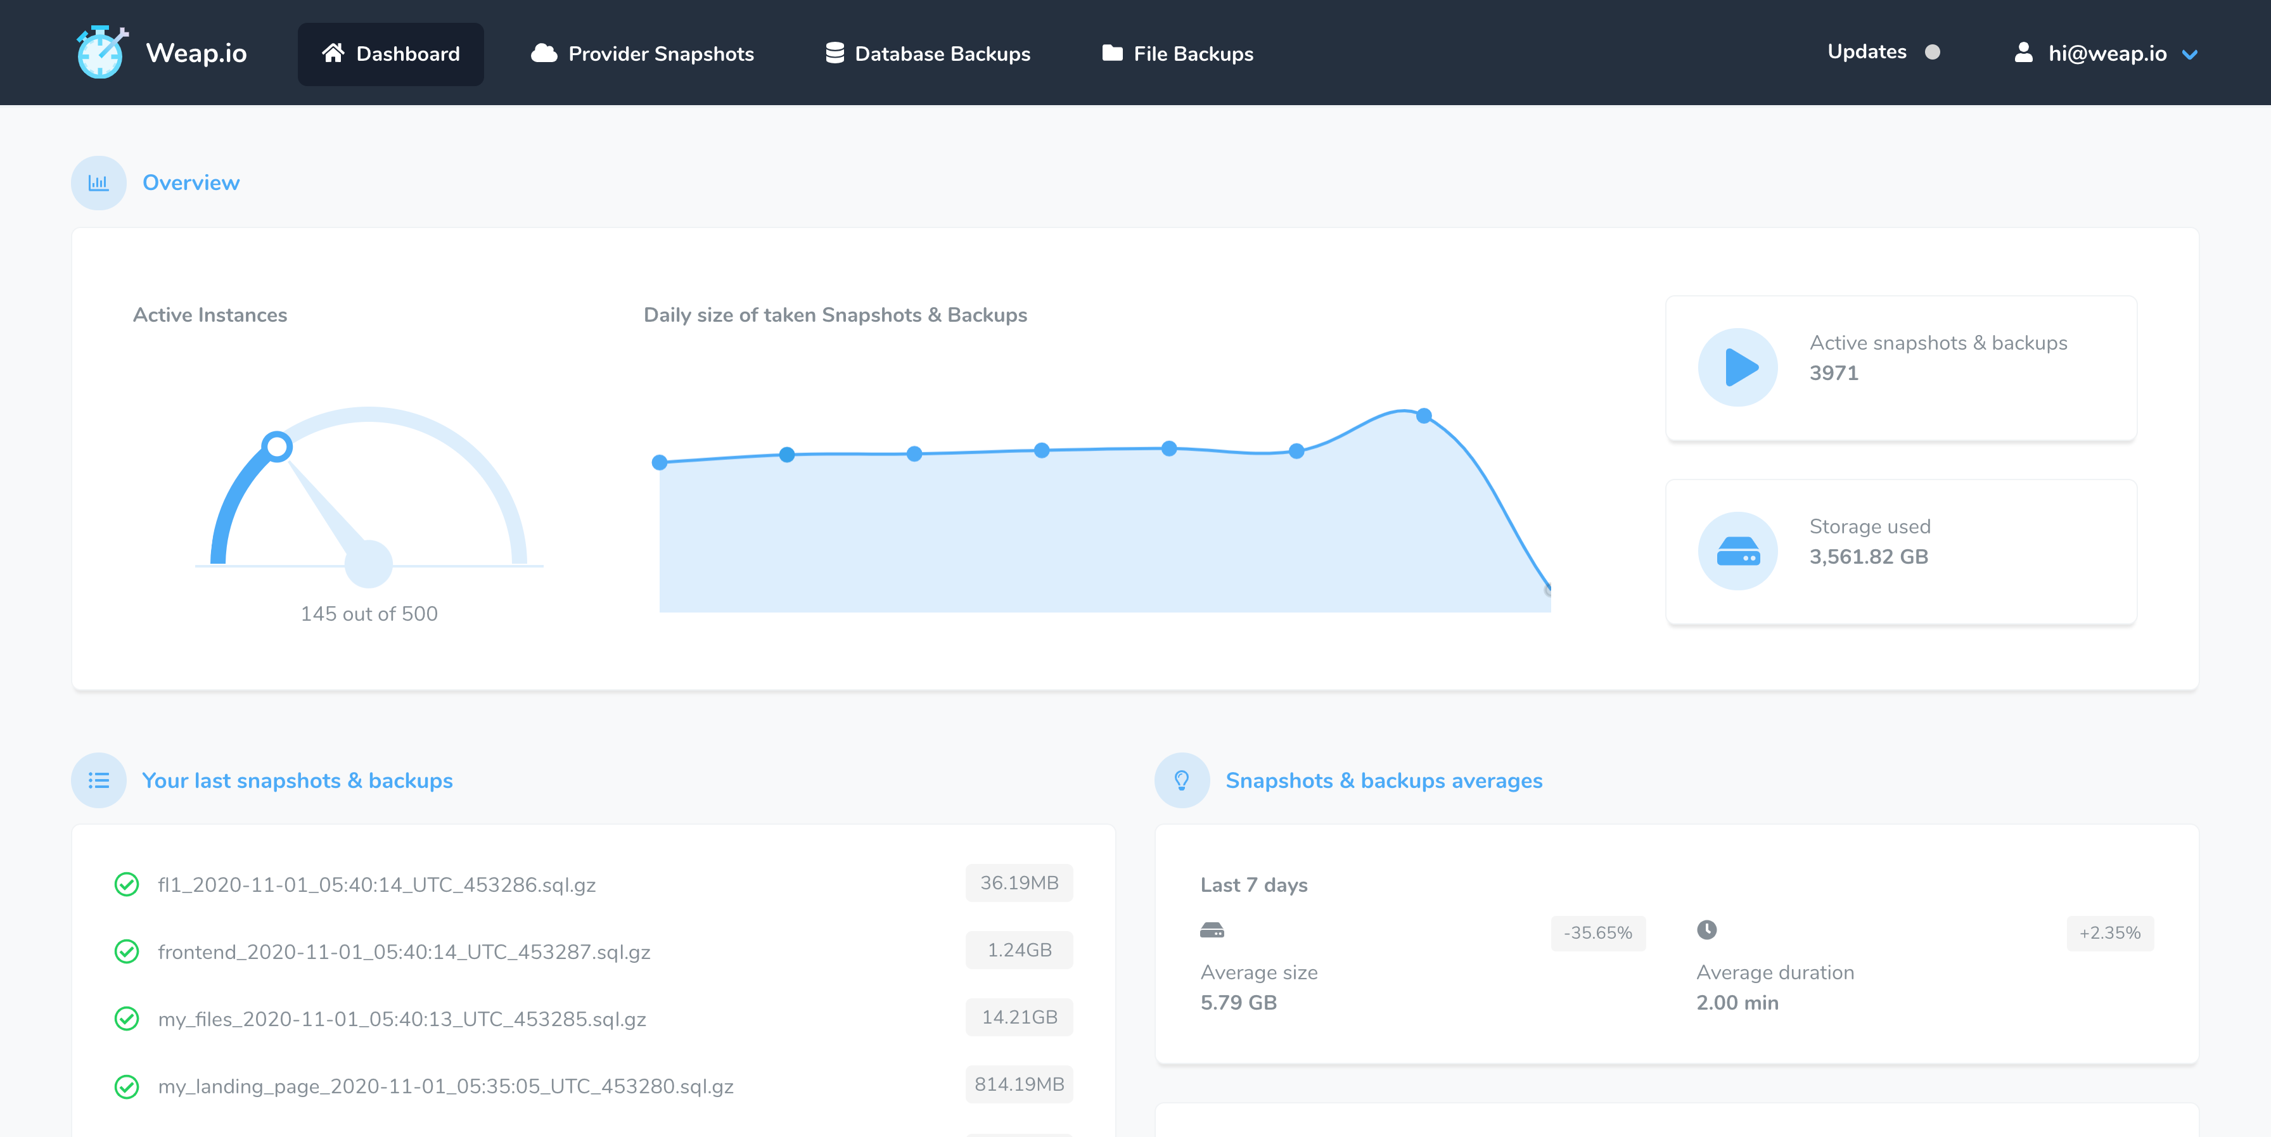
Task: Click Daily size of taken Snapshots title
Action: [835, 315]
